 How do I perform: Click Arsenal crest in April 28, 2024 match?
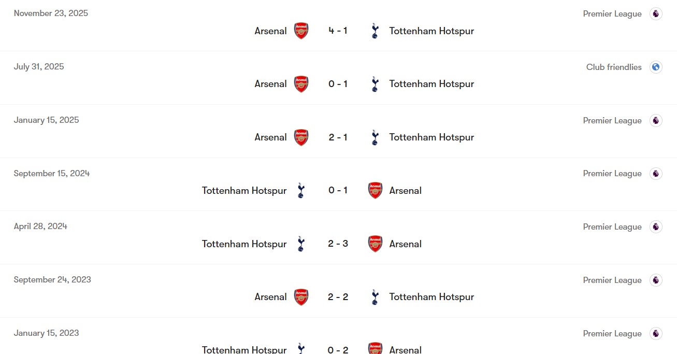pos(375,244)
